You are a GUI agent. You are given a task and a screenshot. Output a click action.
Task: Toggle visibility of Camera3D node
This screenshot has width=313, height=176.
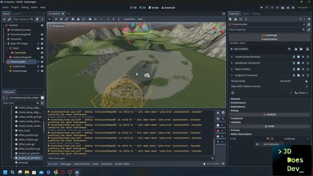coord(42,53)
